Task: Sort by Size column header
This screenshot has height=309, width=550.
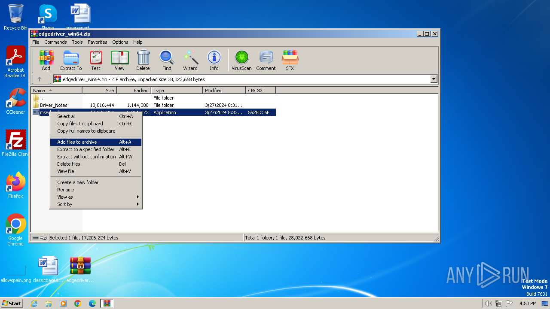Action: coord(100,91)
